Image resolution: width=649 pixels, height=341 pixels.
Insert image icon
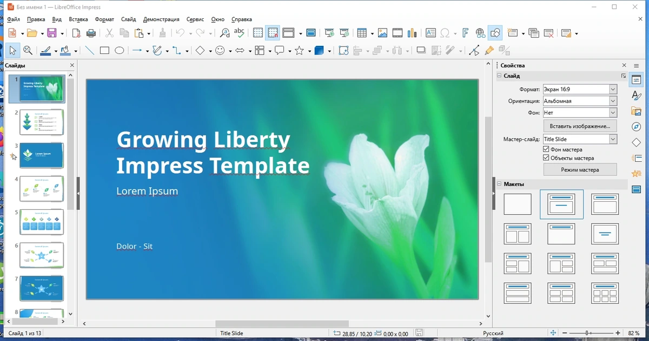pos(382,33)
